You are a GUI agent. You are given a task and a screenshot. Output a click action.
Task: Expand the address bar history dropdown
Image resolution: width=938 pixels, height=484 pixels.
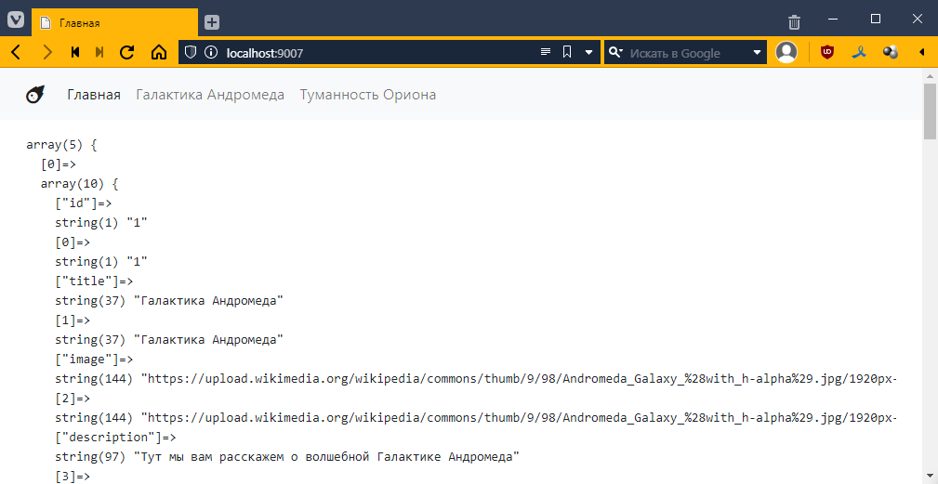588,53
